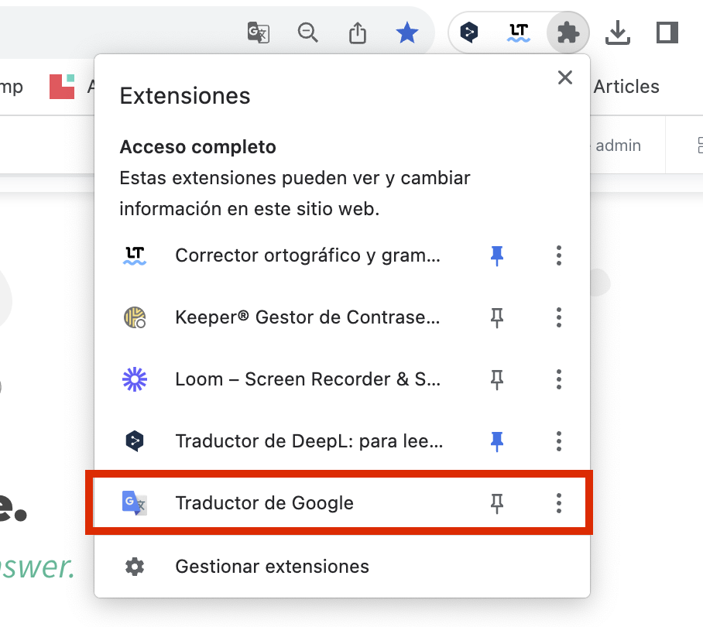The height and width of the screenshot is (627, 703).
Task: Open more options for Corrector ortográfico
Action: coord(558,255)
